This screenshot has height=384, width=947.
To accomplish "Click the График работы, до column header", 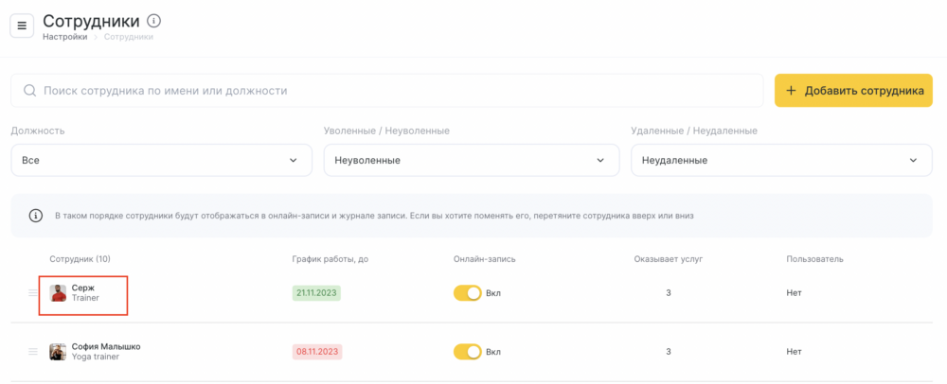I will tap(331, 259).
